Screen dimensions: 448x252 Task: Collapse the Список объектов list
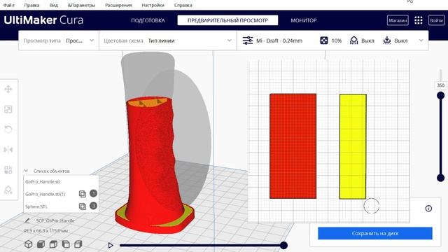point(26,171)
